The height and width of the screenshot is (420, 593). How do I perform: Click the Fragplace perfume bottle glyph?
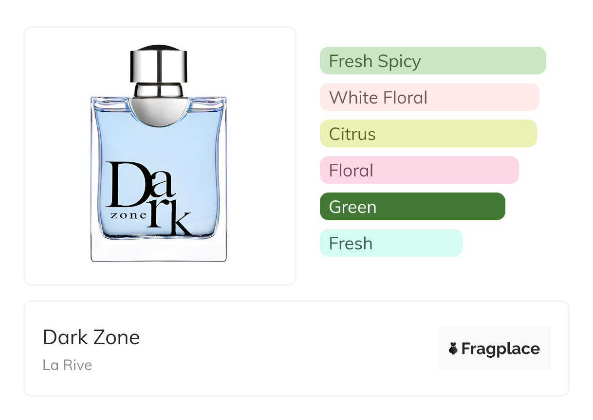coord(453,349)
